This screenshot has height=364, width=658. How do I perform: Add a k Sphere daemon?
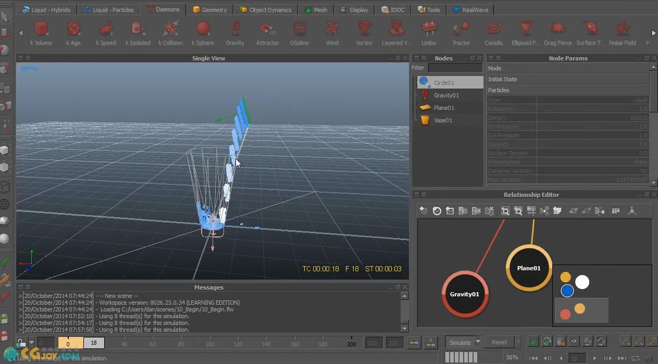tap(203, 33)
